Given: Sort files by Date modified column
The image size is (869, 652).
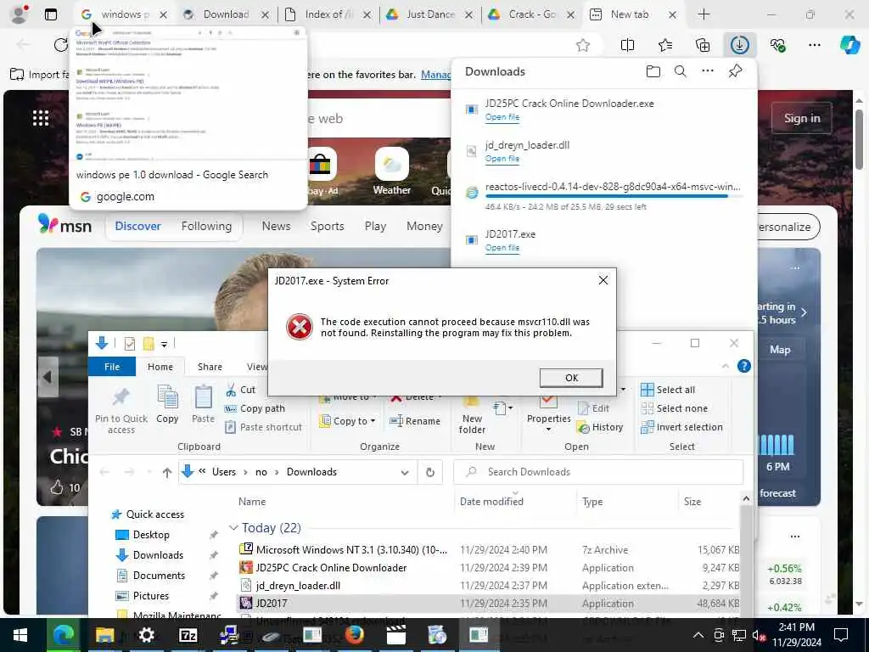Looking at the screenshot, I should (x=491, y=501).
